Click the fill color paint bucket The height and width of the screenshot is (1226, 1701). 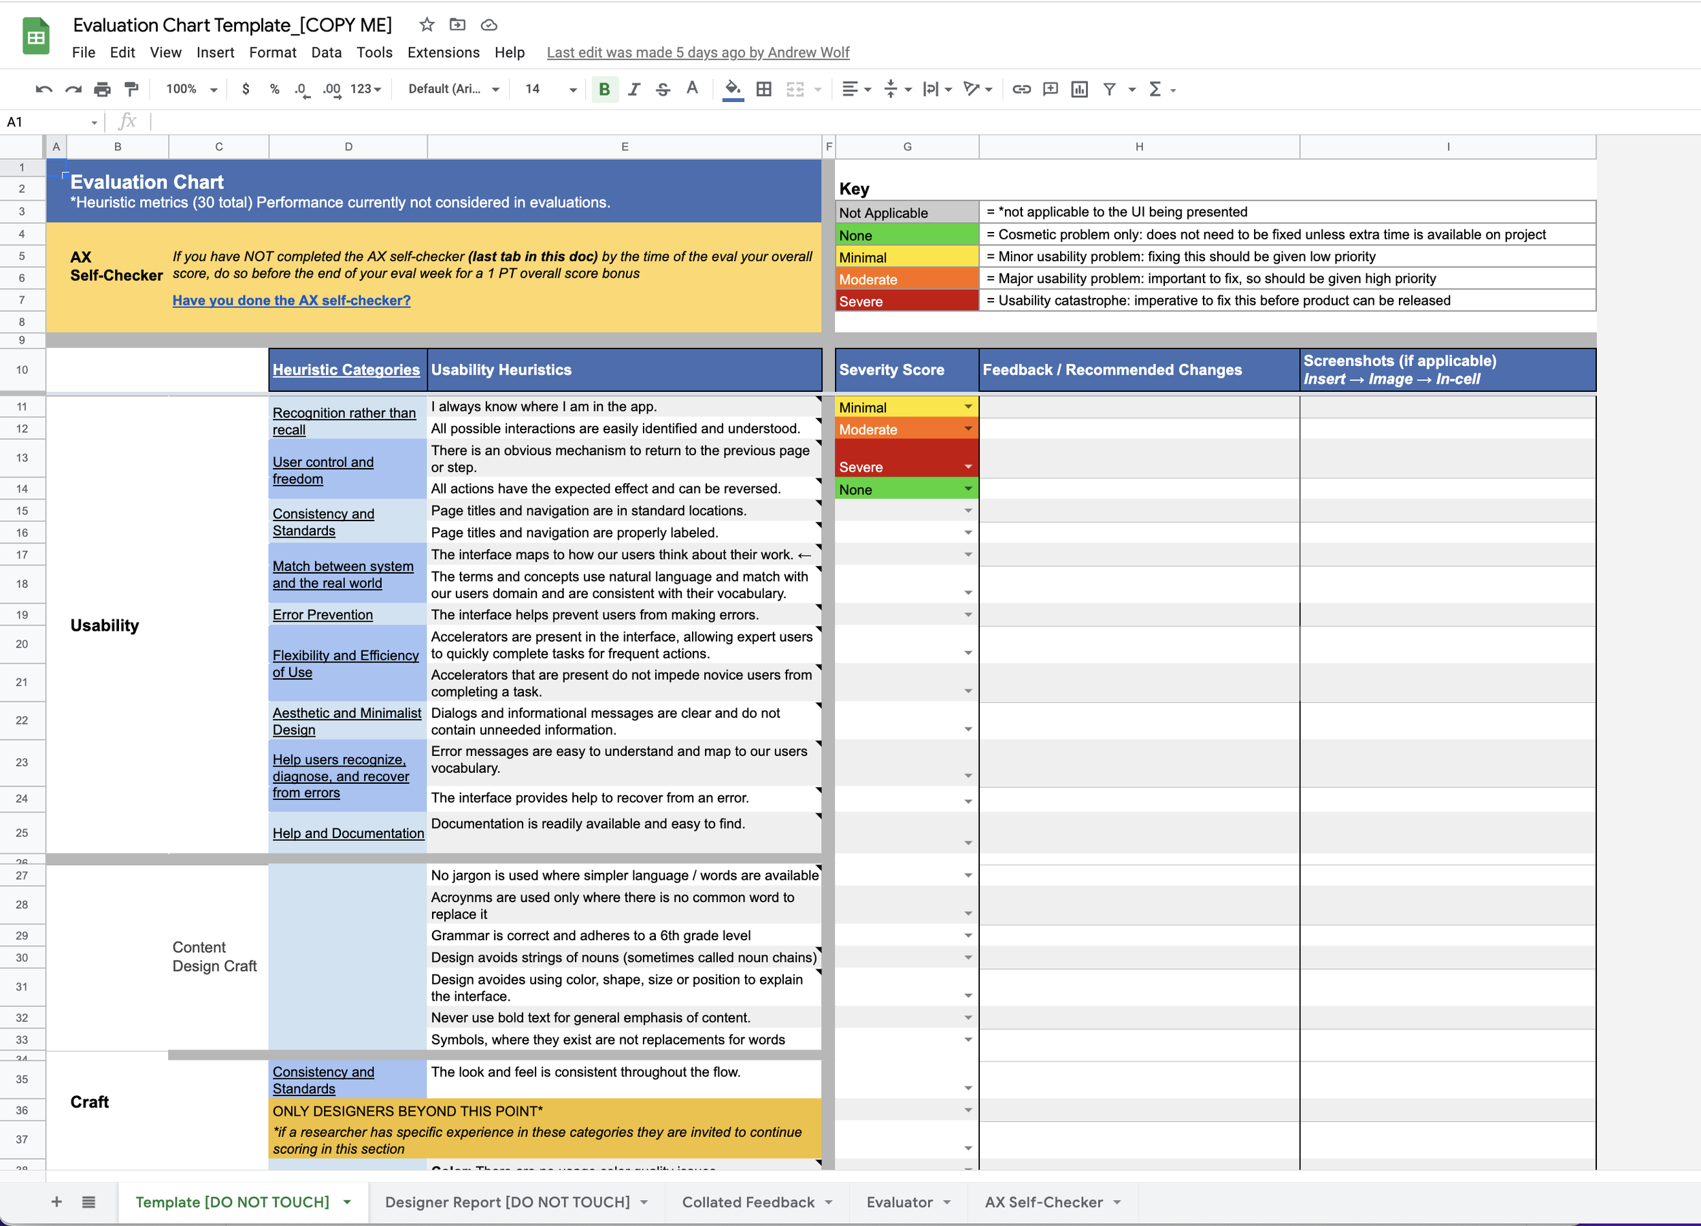point(732,89)
